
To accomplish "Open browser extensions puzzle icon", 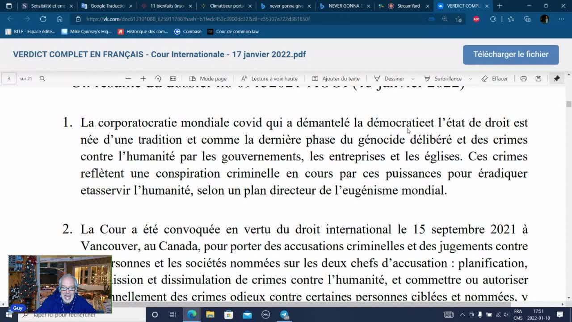I will point(493,19).
